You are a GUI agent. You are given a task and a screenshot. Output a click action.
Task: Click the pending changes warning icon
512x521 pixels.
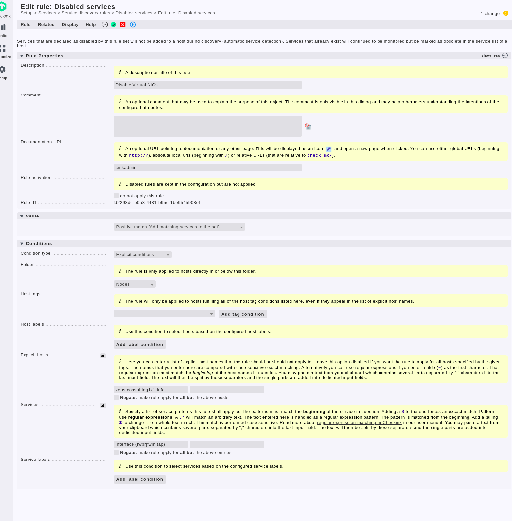[506, 13]
